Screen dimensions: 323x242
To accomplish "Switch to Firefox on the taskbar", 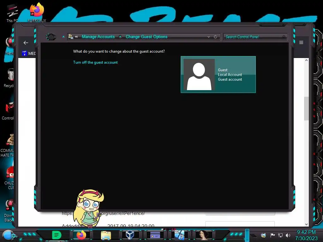I will (81, 235).
